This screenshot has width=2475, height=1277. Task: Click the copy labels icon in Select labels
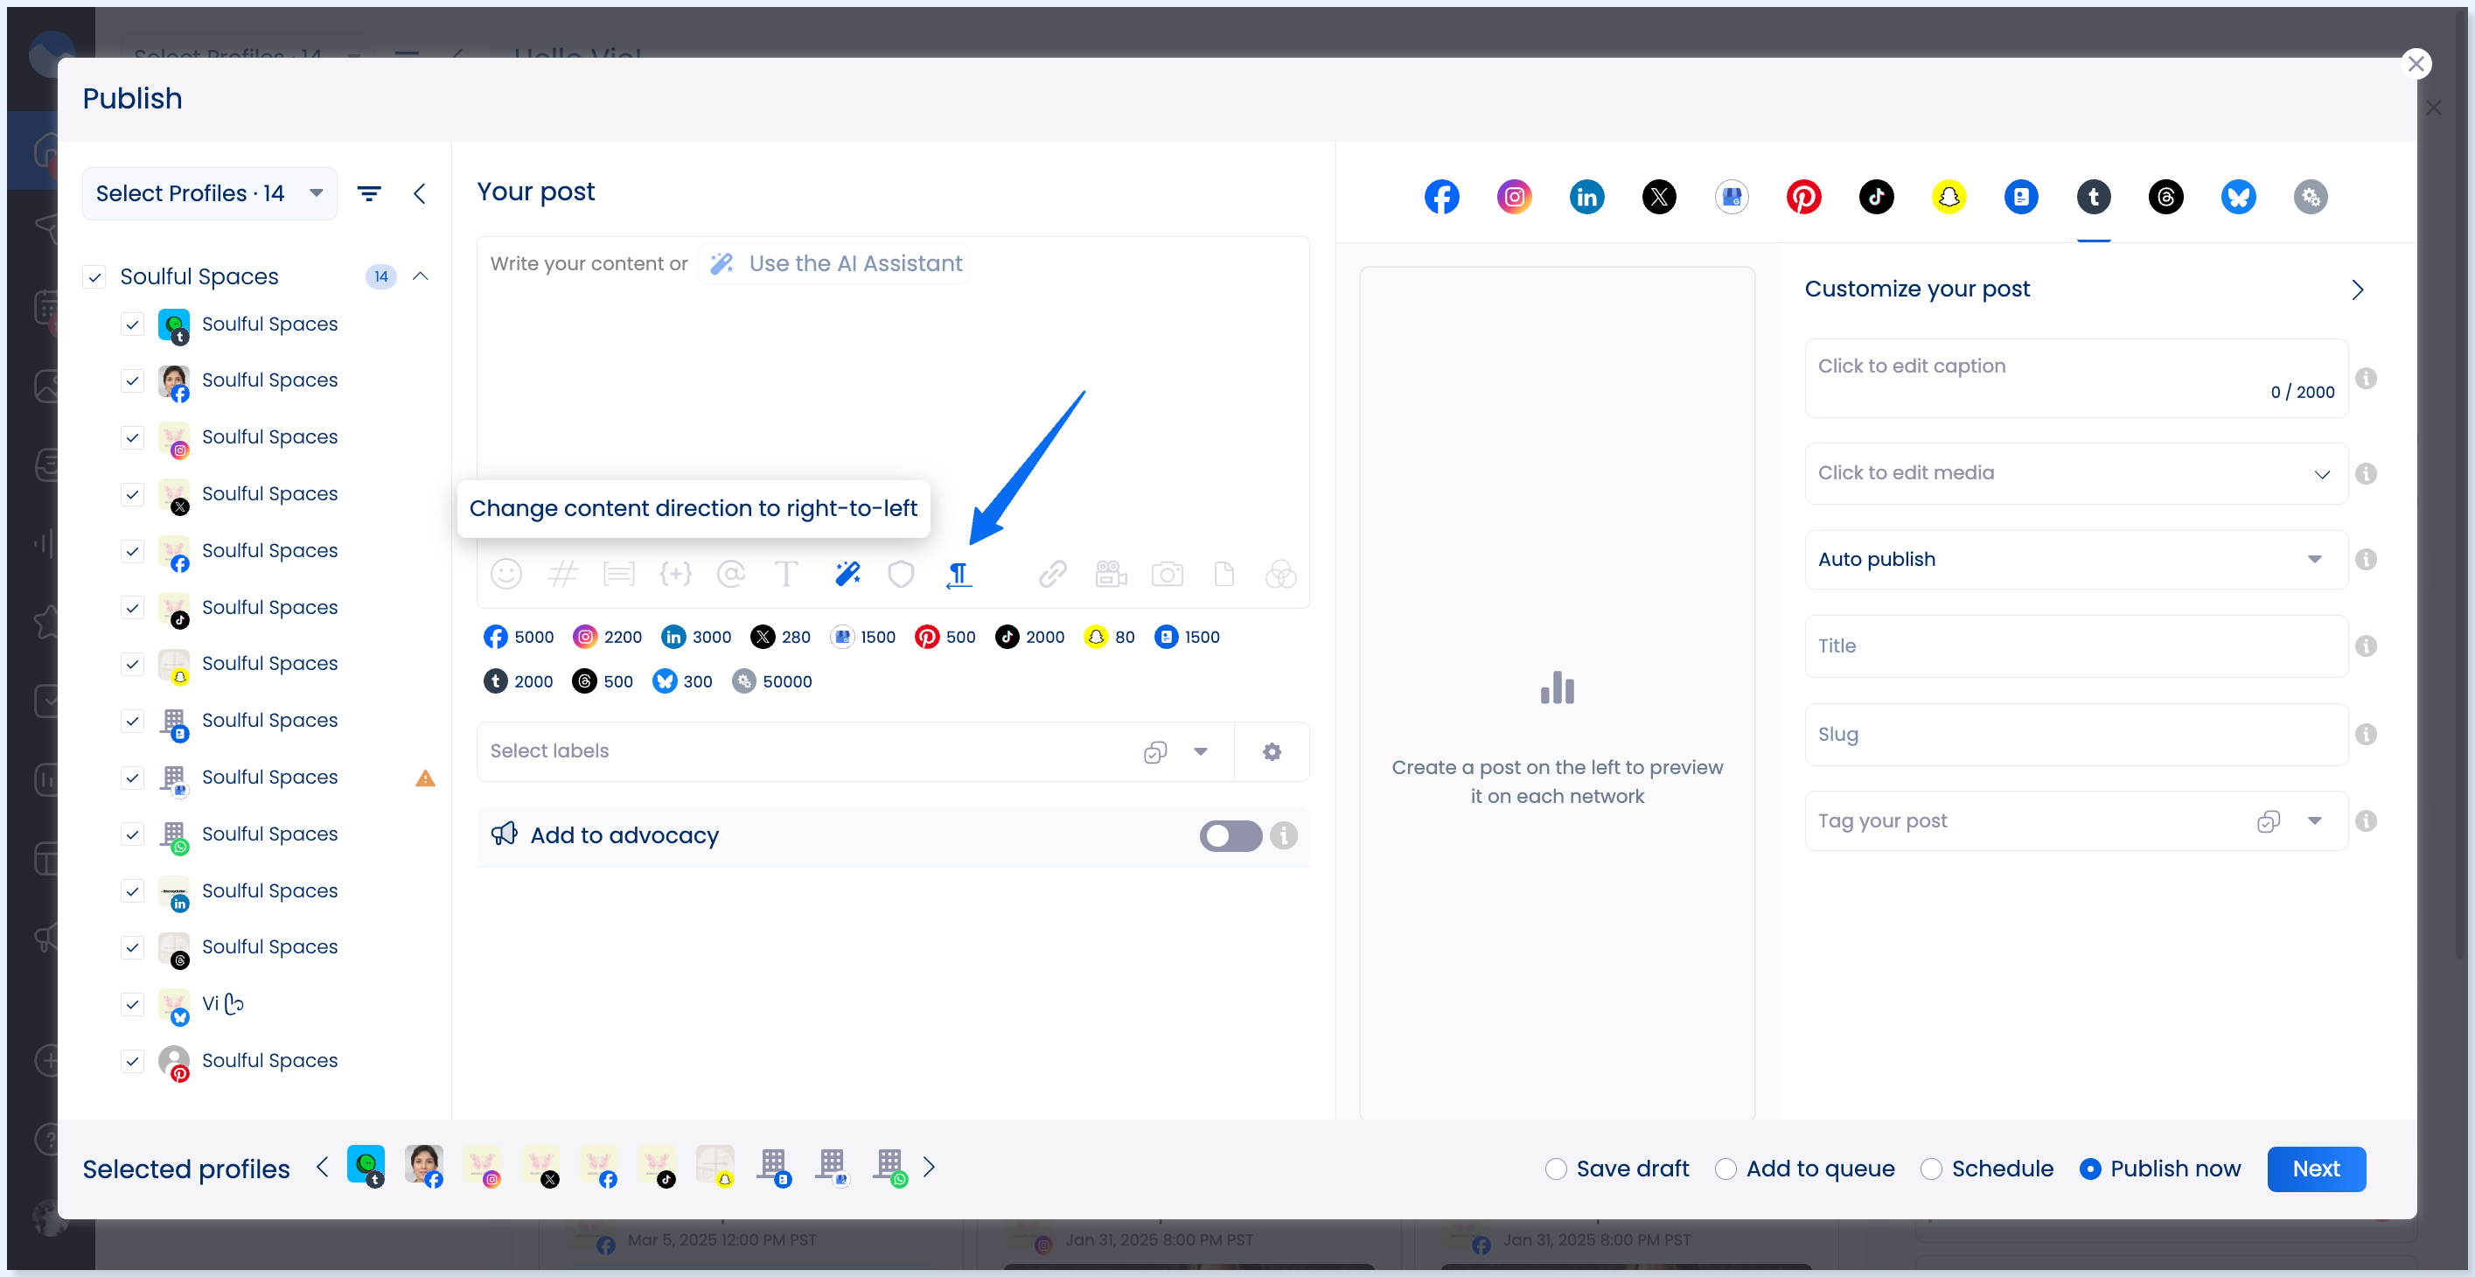click(1155, 751)
